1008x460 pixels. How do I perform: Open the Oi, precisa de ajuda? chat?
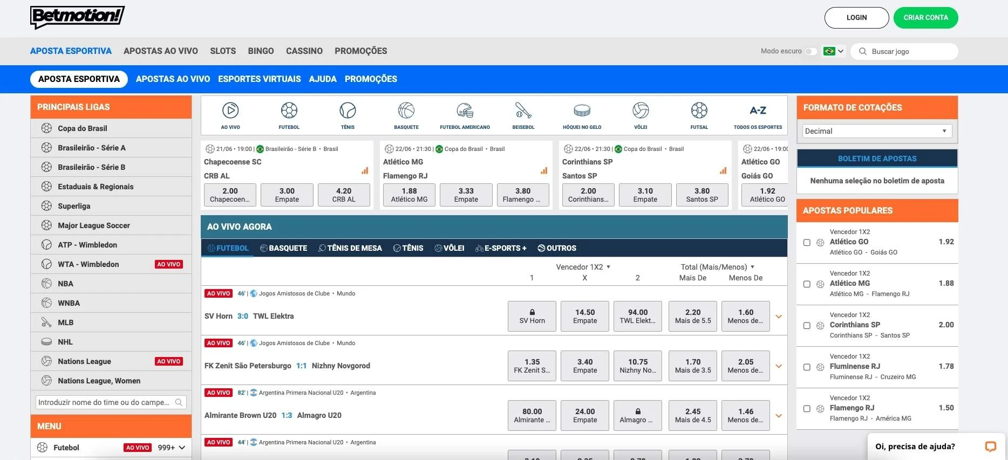(936, 447)
